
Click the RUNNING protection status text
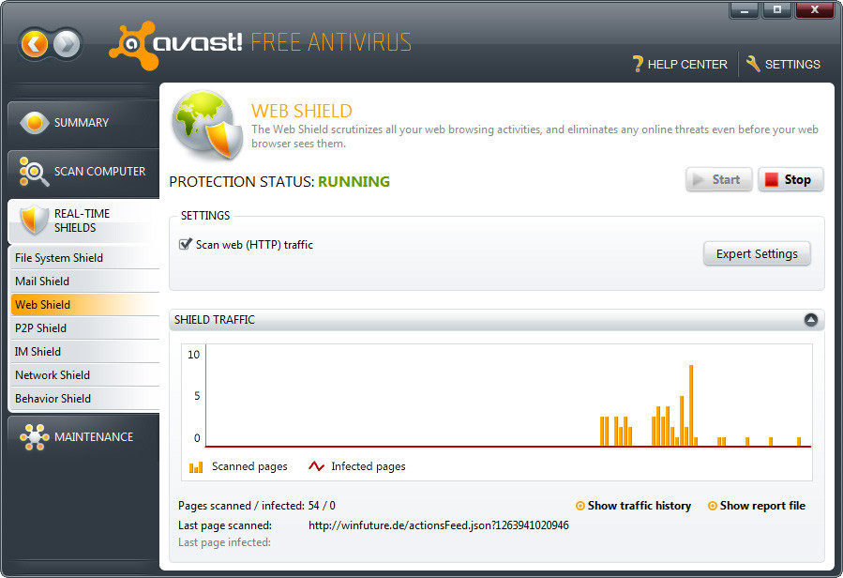[x=354, y=182]
